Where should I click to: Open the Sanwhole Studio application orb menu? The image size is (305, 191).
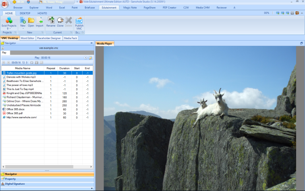pyautogui.click(x=5, y=4)
